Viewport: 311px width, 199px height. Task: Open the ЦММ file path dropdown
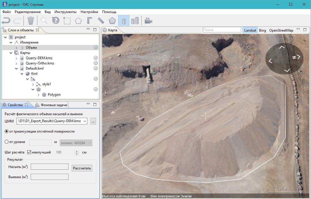[85, 121]
